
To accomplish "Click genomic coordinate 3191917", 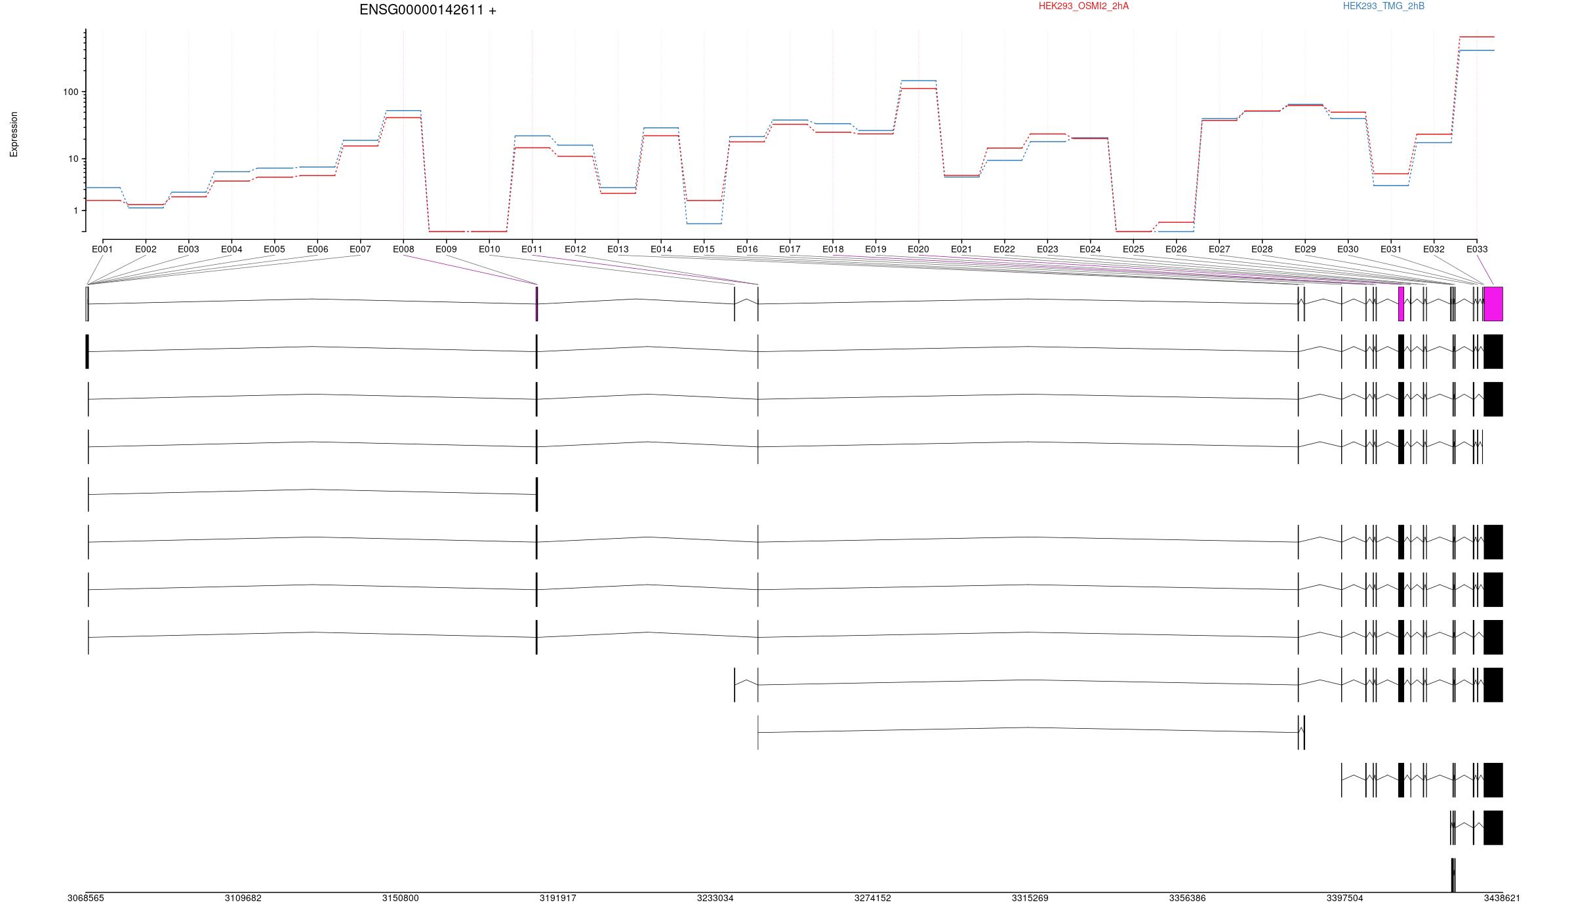I will 558,898.
